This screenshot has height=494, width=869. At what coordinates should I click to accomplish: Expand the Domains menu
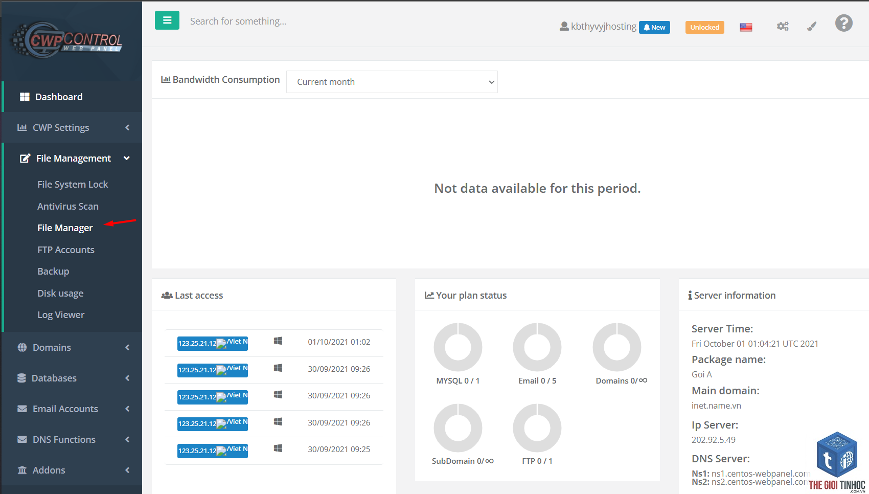click(x=72, y=347)
